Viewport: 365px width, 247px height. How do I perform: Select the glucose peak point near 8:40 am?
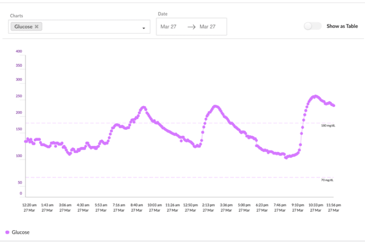tap(144, 108)
